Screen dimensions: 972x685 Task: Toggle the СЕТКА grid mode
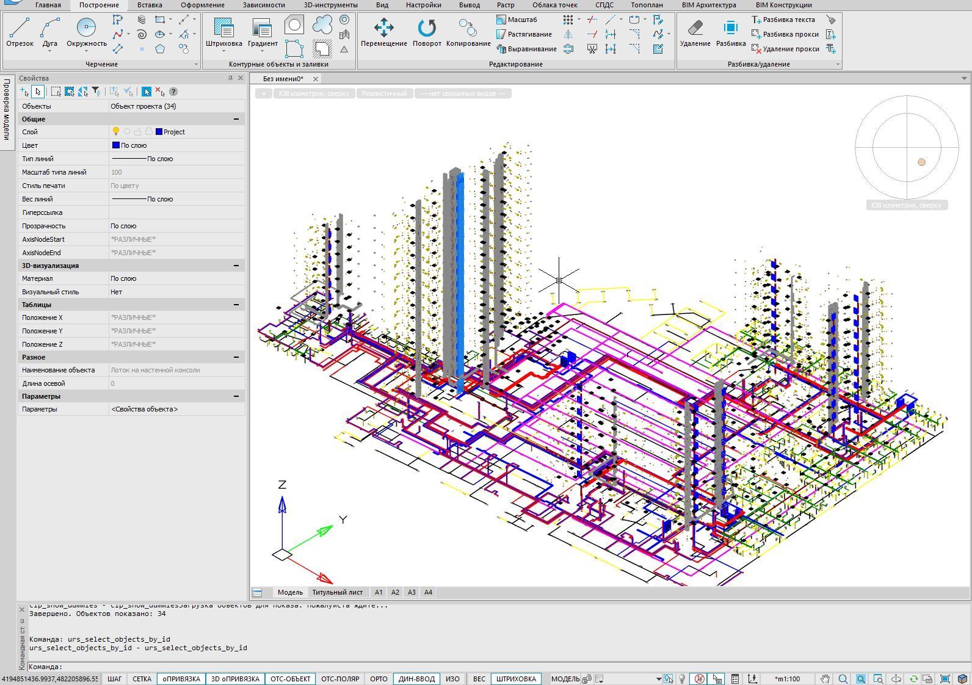click(x=142, y=679)
